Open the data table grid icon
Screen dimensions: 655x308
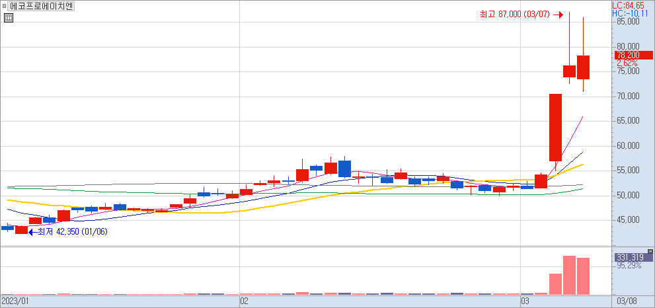tap(9, 18)
